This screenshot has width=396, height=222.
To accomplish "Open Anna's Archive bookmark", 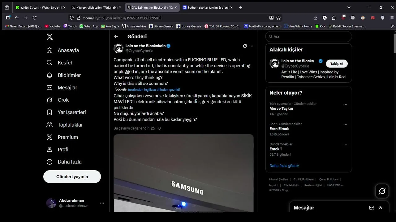I will tap(134, 26).
